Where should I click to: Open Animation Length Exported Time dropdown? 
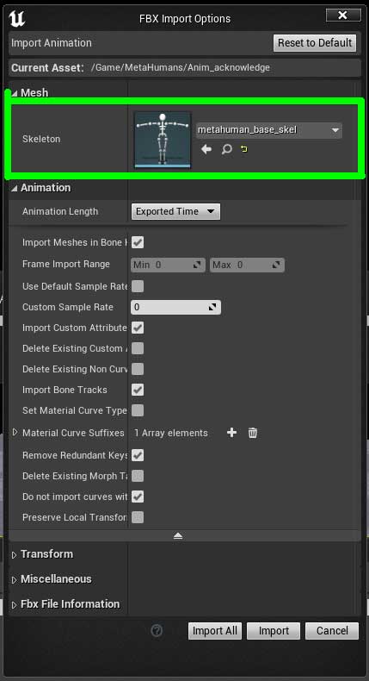coord(175,211)
